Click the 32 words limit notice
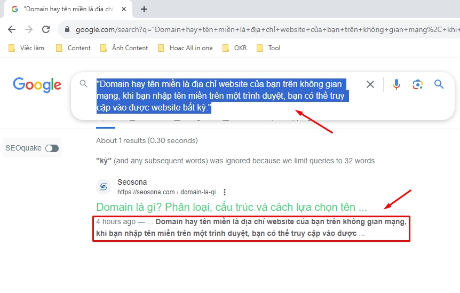Screen dimensions: 460x293 (x=236, y=161)
